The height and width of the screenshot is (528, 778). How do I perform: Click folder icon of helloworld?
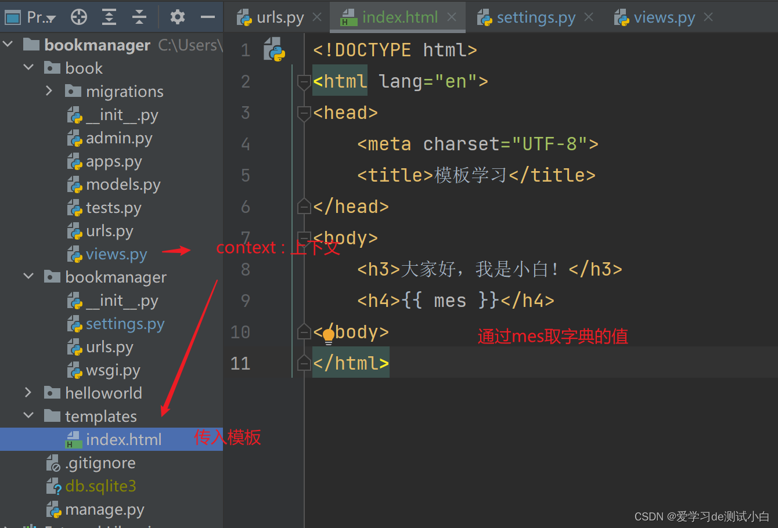point(52,393)
